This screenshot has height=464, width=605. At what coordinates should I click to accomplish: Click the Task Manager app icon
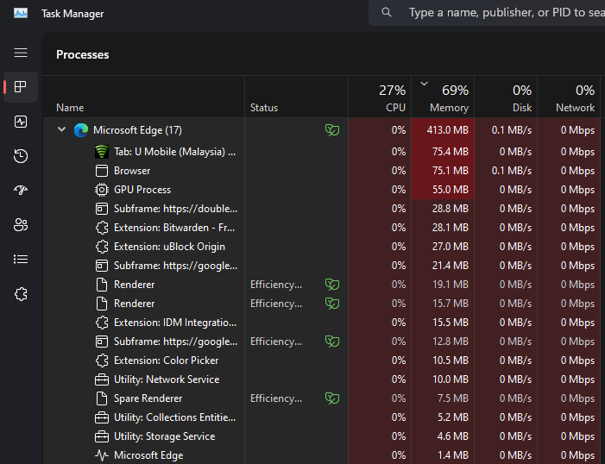[x=21, y=13]
